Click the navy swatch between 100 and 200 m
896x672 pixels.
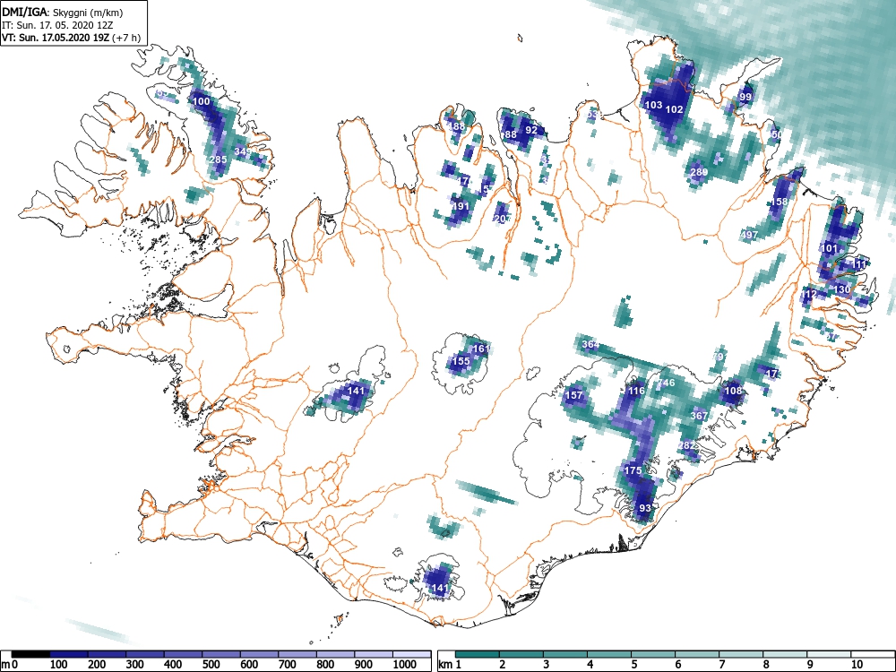(69, 654)
